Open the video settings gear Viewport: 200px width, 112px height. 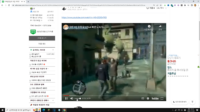(x=148, y=99)
